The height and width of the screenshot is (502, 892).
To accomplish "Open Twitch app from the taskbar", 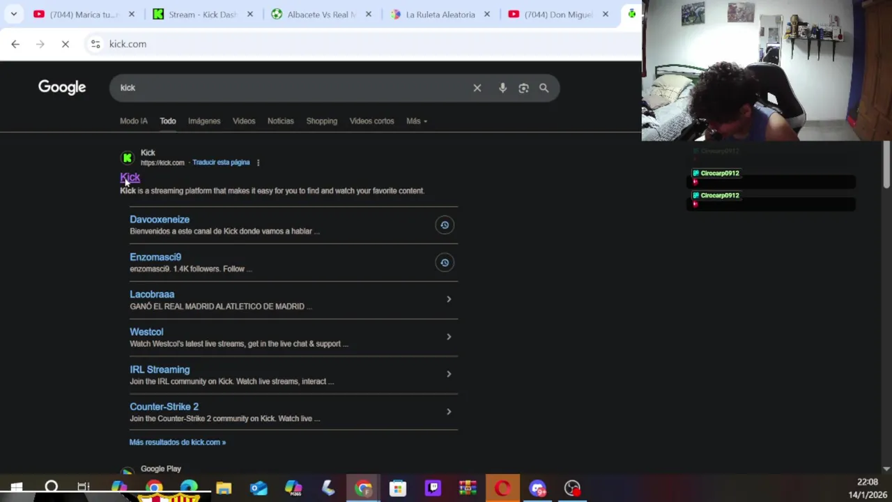I will 433,487.
